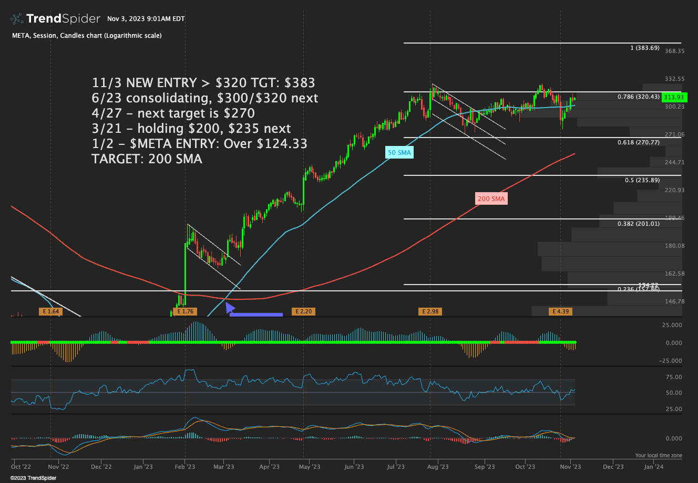Select the E 1.64 earnings marker
698x483 pixels.
tap(50, 311)
